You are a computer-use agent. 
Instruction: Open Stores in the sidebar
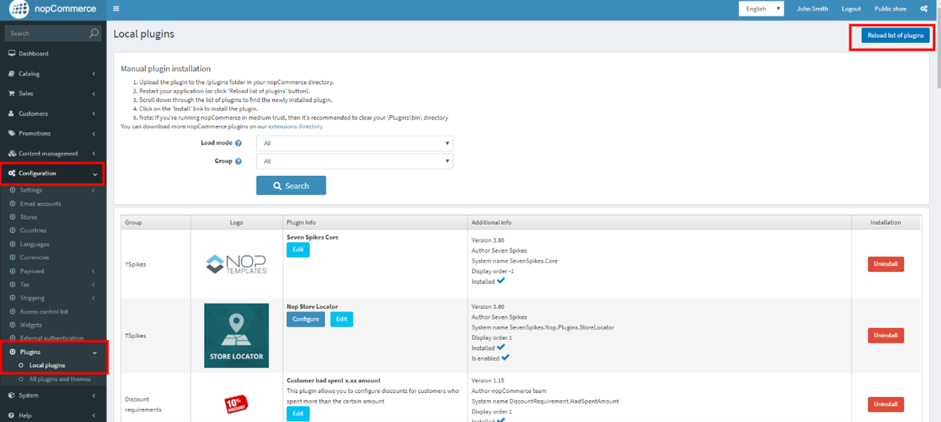coord(28,217)
